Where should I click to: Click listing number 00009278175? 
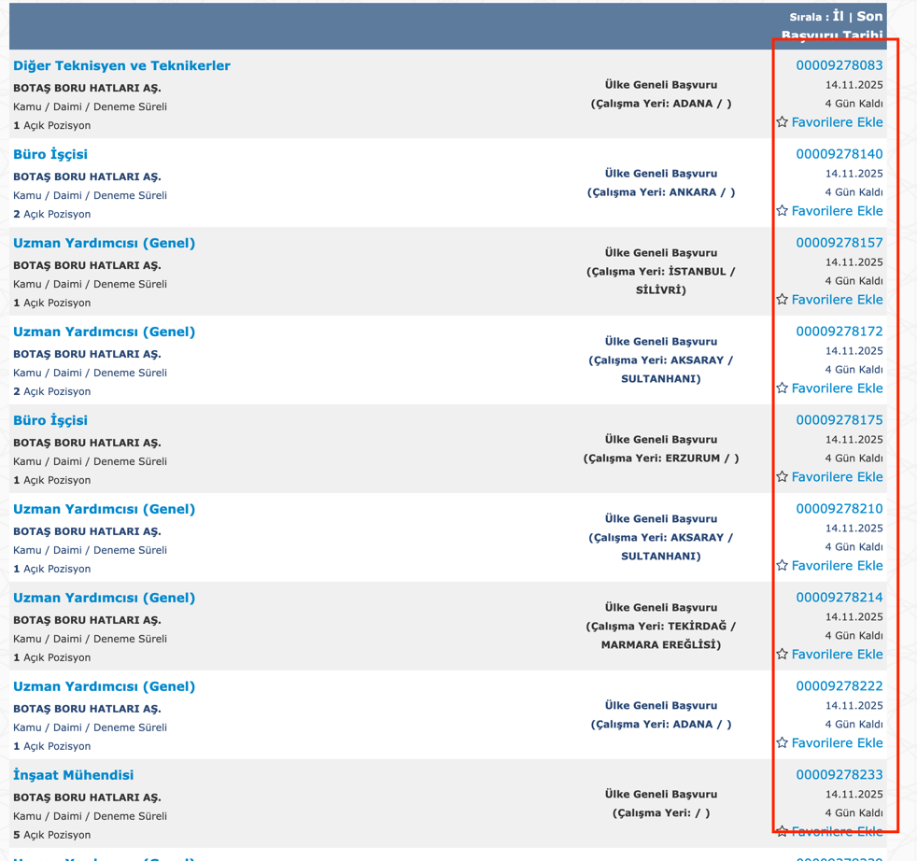coord(839,420)
